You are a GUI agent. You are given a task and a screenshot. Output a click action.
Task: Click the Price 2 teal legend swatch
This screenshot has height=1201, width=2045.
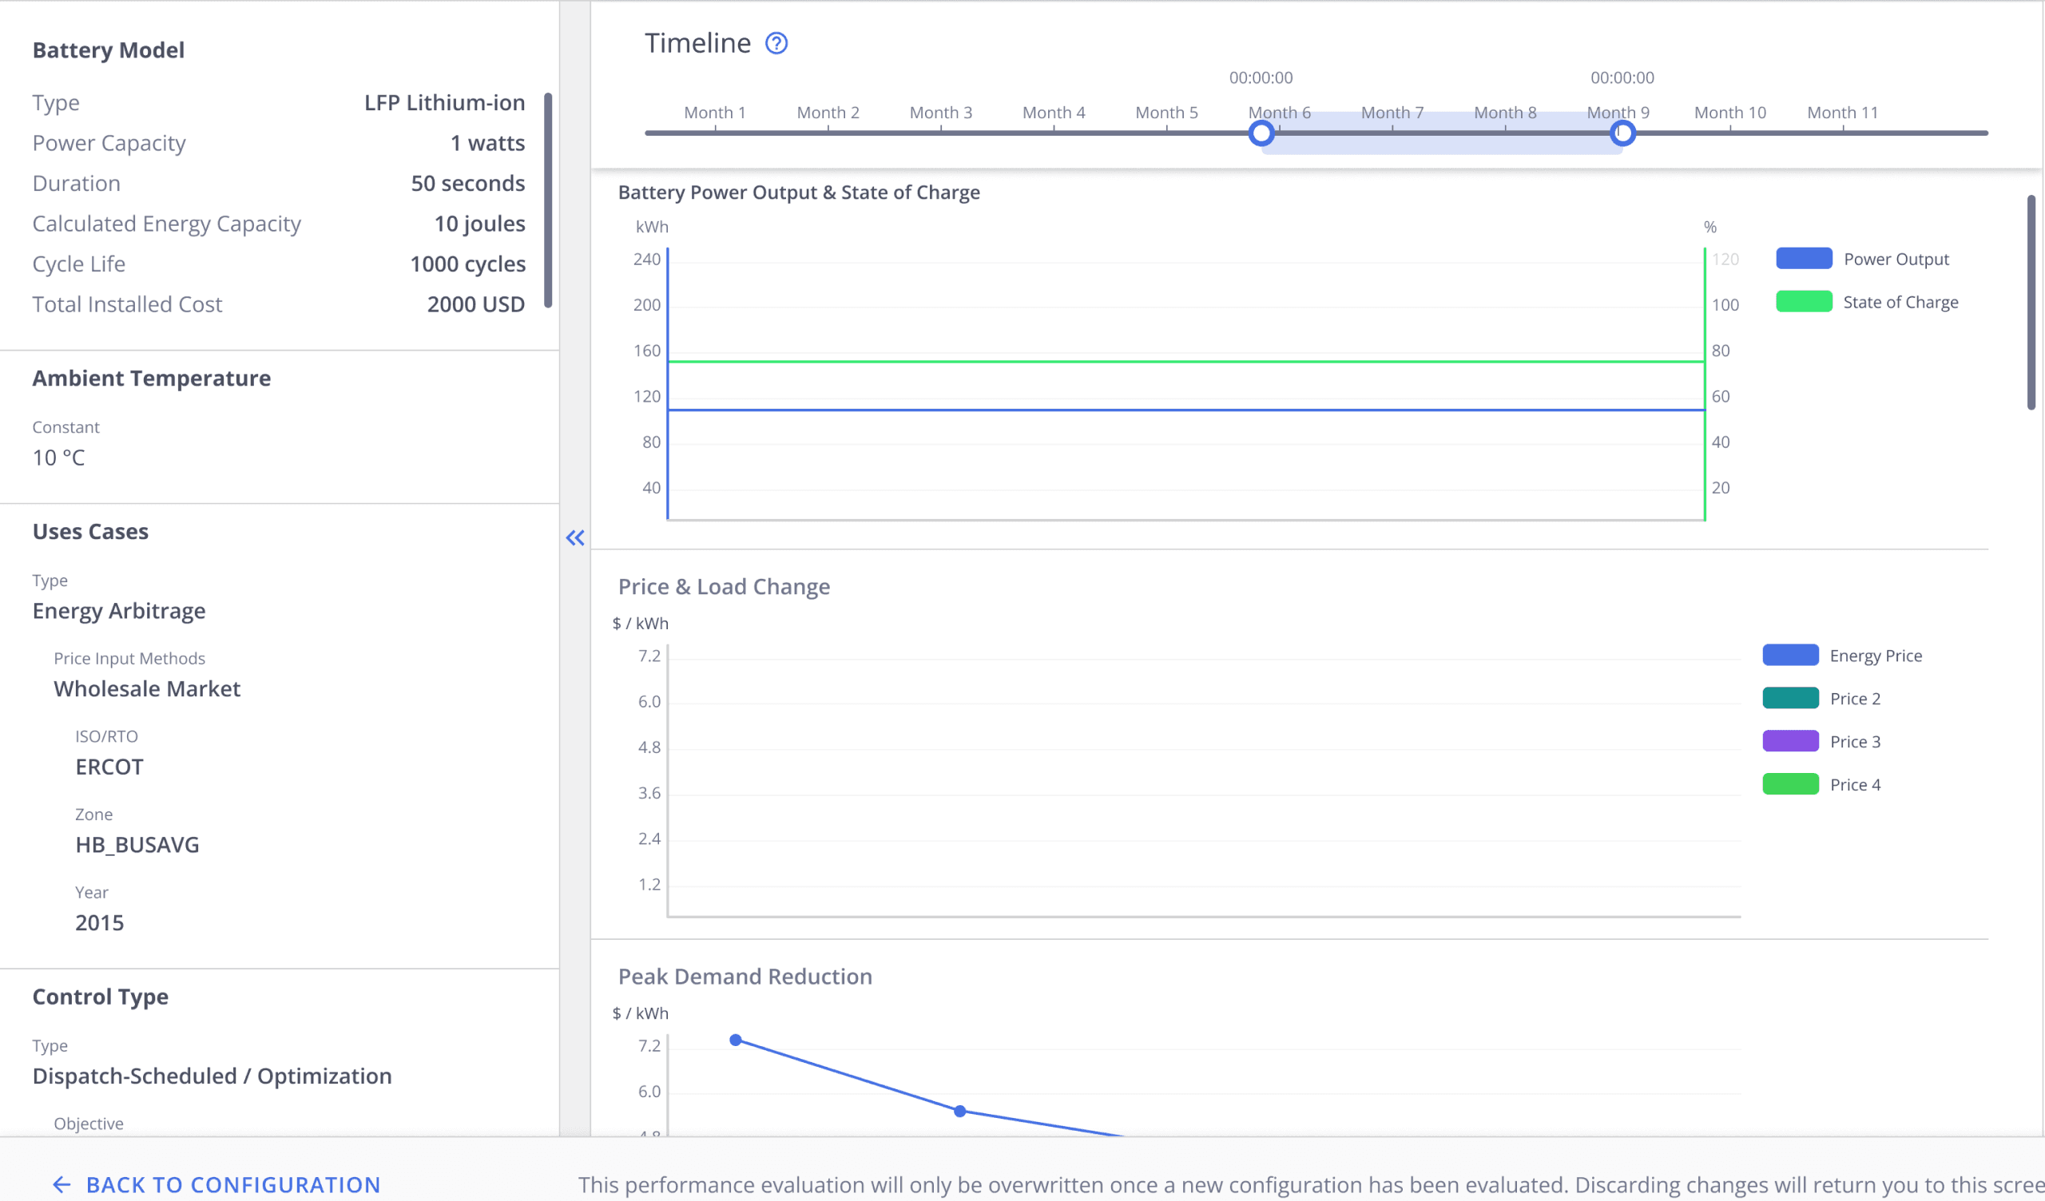(1791, 699)
